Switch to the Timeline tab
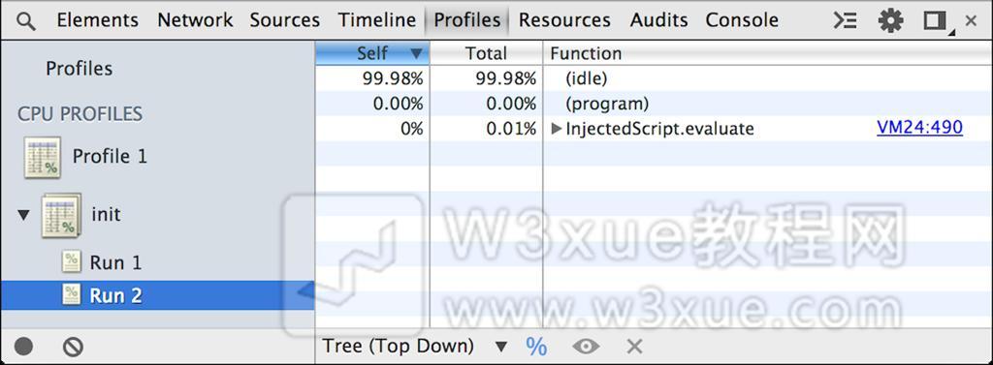 point(377,20)
